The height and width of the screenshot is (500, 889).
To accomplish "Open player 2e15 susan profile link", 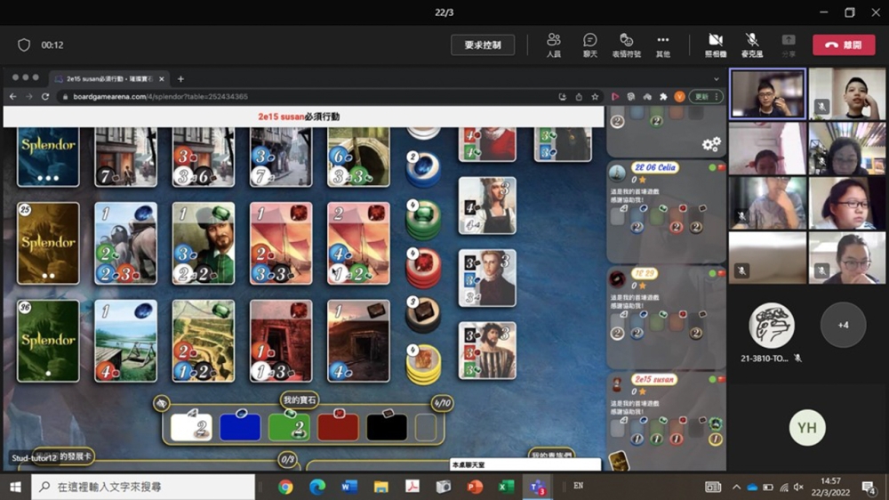I will tap(654, 379).
